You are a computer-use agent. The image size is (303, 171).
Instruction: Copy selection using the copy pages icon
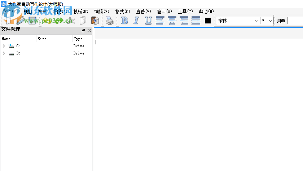point(83,21)
